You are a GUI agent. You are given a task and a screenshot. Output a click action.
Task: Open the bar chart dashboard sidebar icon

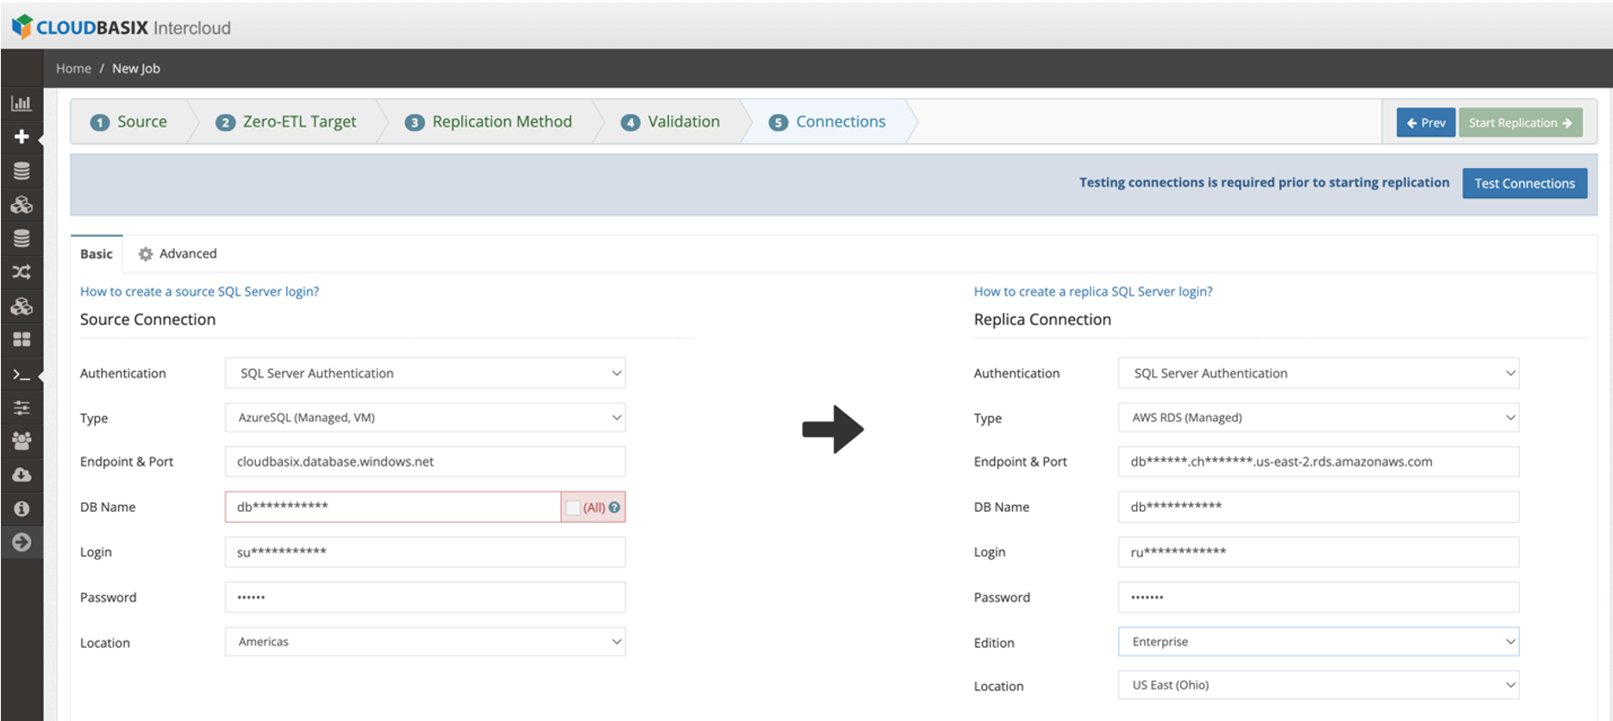22,103
